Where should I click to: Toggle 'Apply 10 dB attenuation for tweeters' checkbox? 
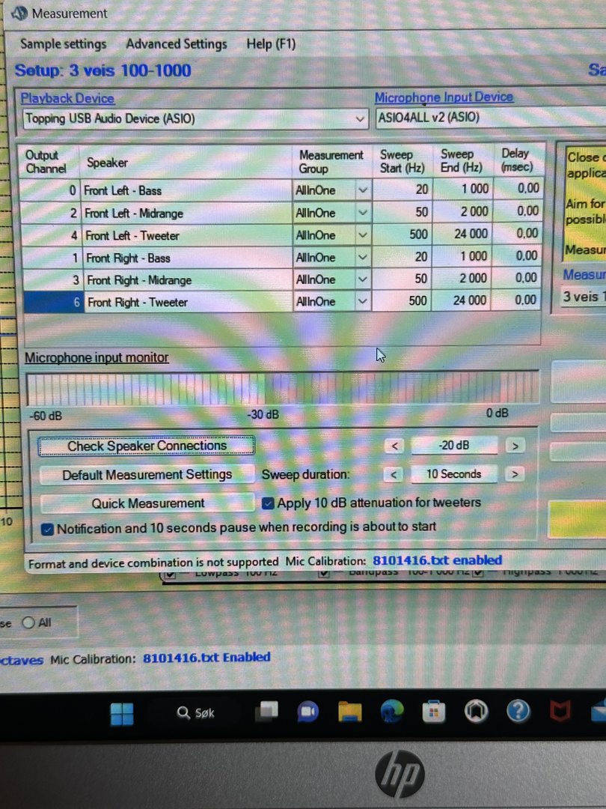[x=268, y=503]
